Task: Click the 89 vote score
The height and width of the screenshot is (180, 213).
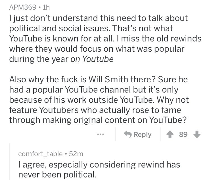Action: click(x=183, y=134)
